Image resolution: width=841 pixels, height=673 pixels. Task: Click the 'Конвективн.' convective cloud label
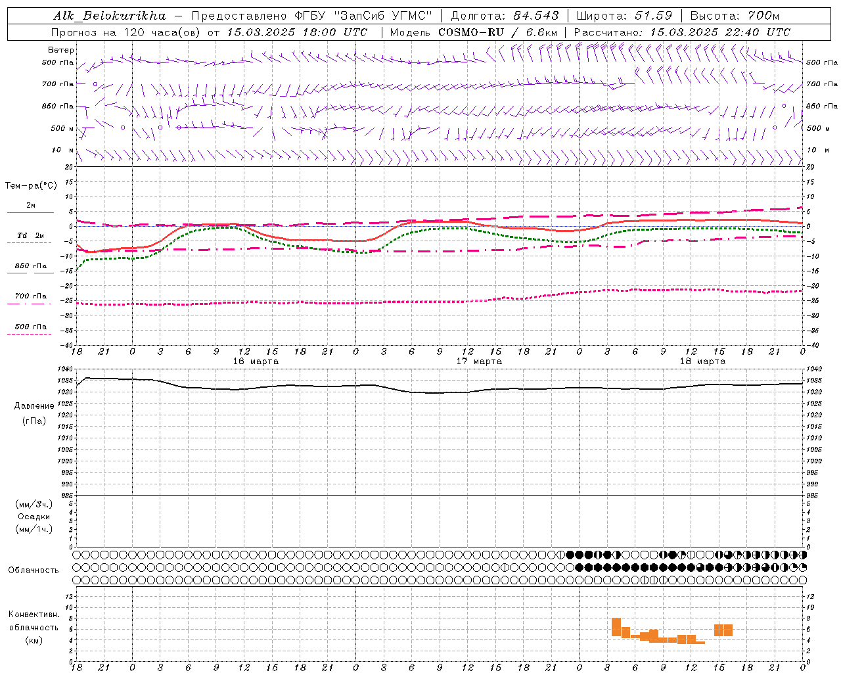(34, 615)
